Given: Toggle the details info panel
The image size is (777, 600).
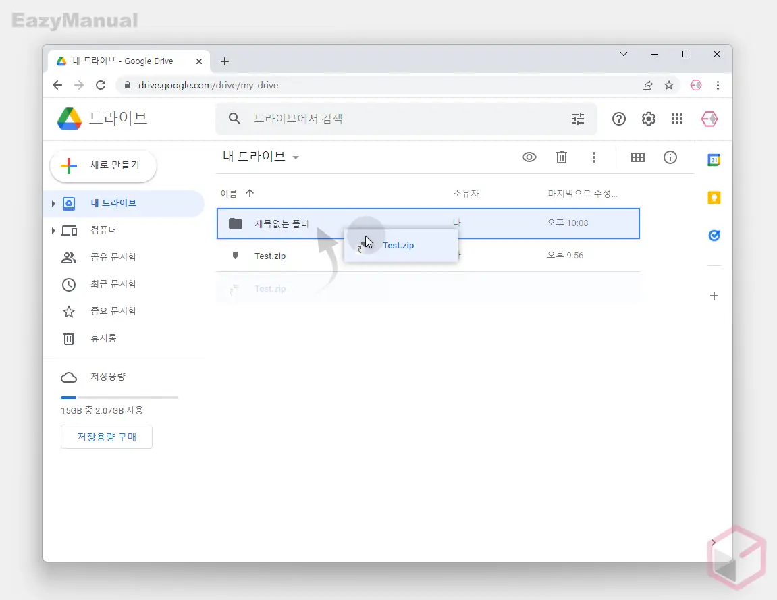Looking at the screenshot, I should coord(670,157).
